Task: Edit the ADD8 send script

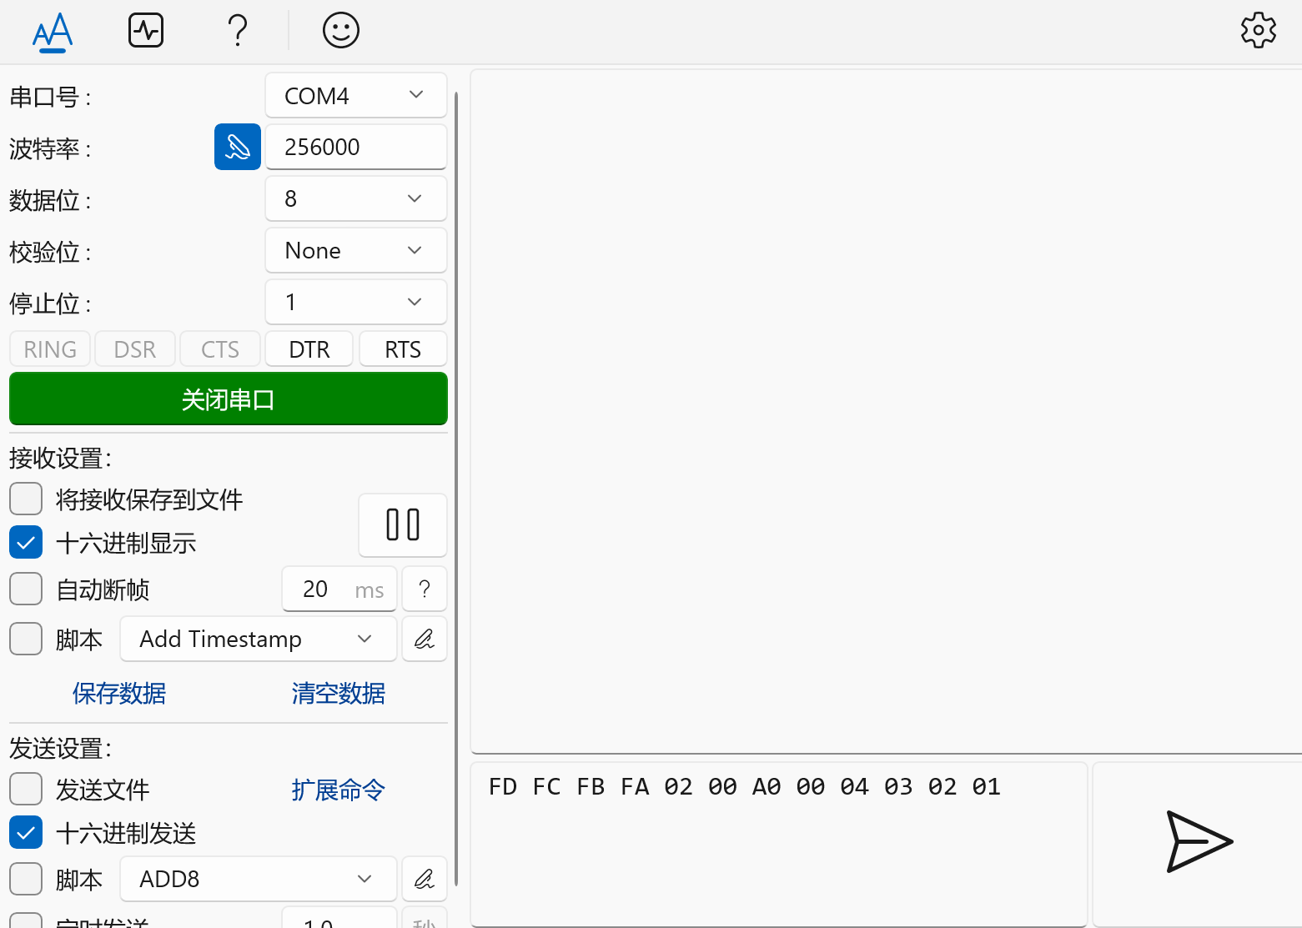Action: (x=425, y=879)
